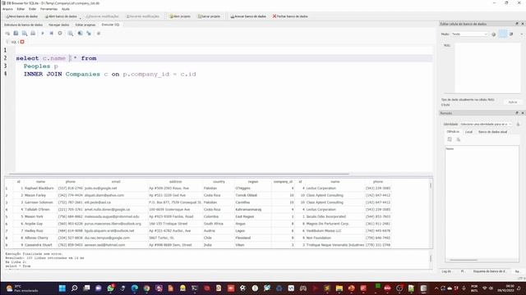The image size is (526, 295).
Task: Open the Editar menu
Action: pyautogui.click(x=21, y=9)
